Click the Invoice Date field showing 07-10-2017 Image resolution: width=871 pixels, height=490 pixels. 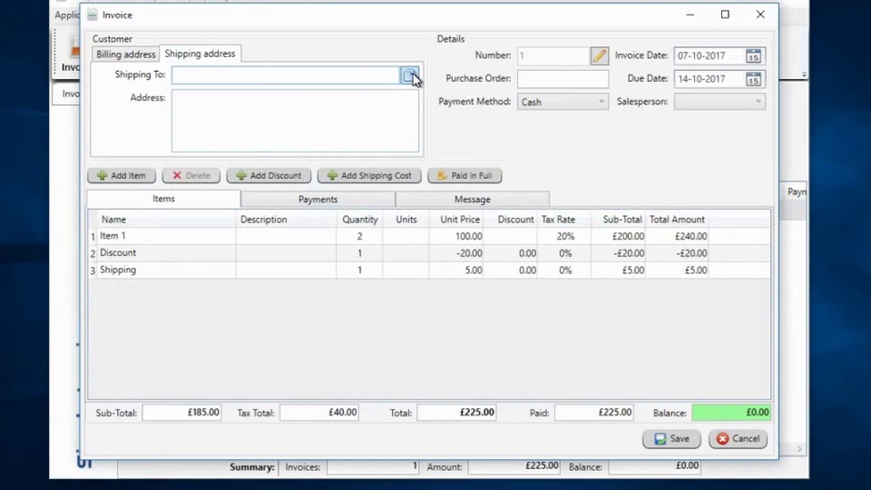(708, 56)
